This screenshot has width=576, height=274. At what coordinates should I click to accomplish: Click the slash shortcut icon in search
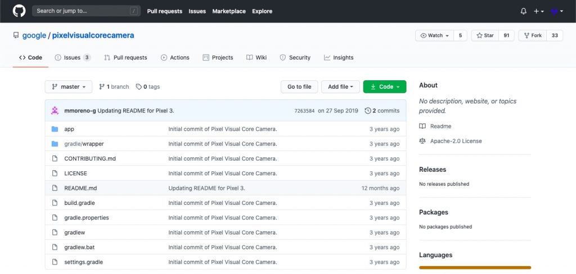(x=133, y=11)
